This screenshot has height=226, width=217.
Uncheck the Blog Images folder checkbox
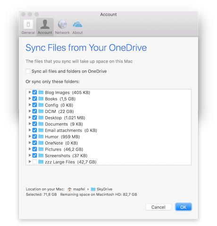pyautogui.click(x=34, y=92)
